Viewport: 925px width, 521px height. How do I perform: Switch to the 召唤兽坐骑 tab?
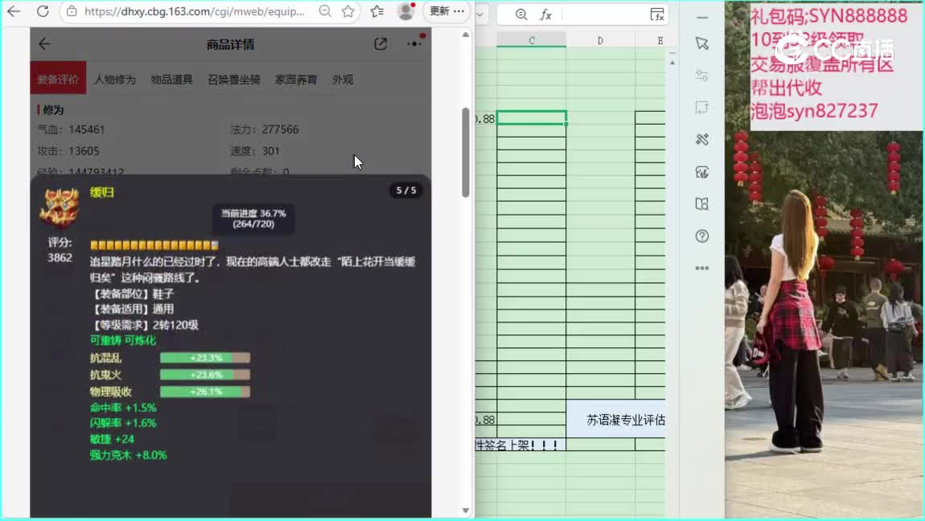pos(233,80)
